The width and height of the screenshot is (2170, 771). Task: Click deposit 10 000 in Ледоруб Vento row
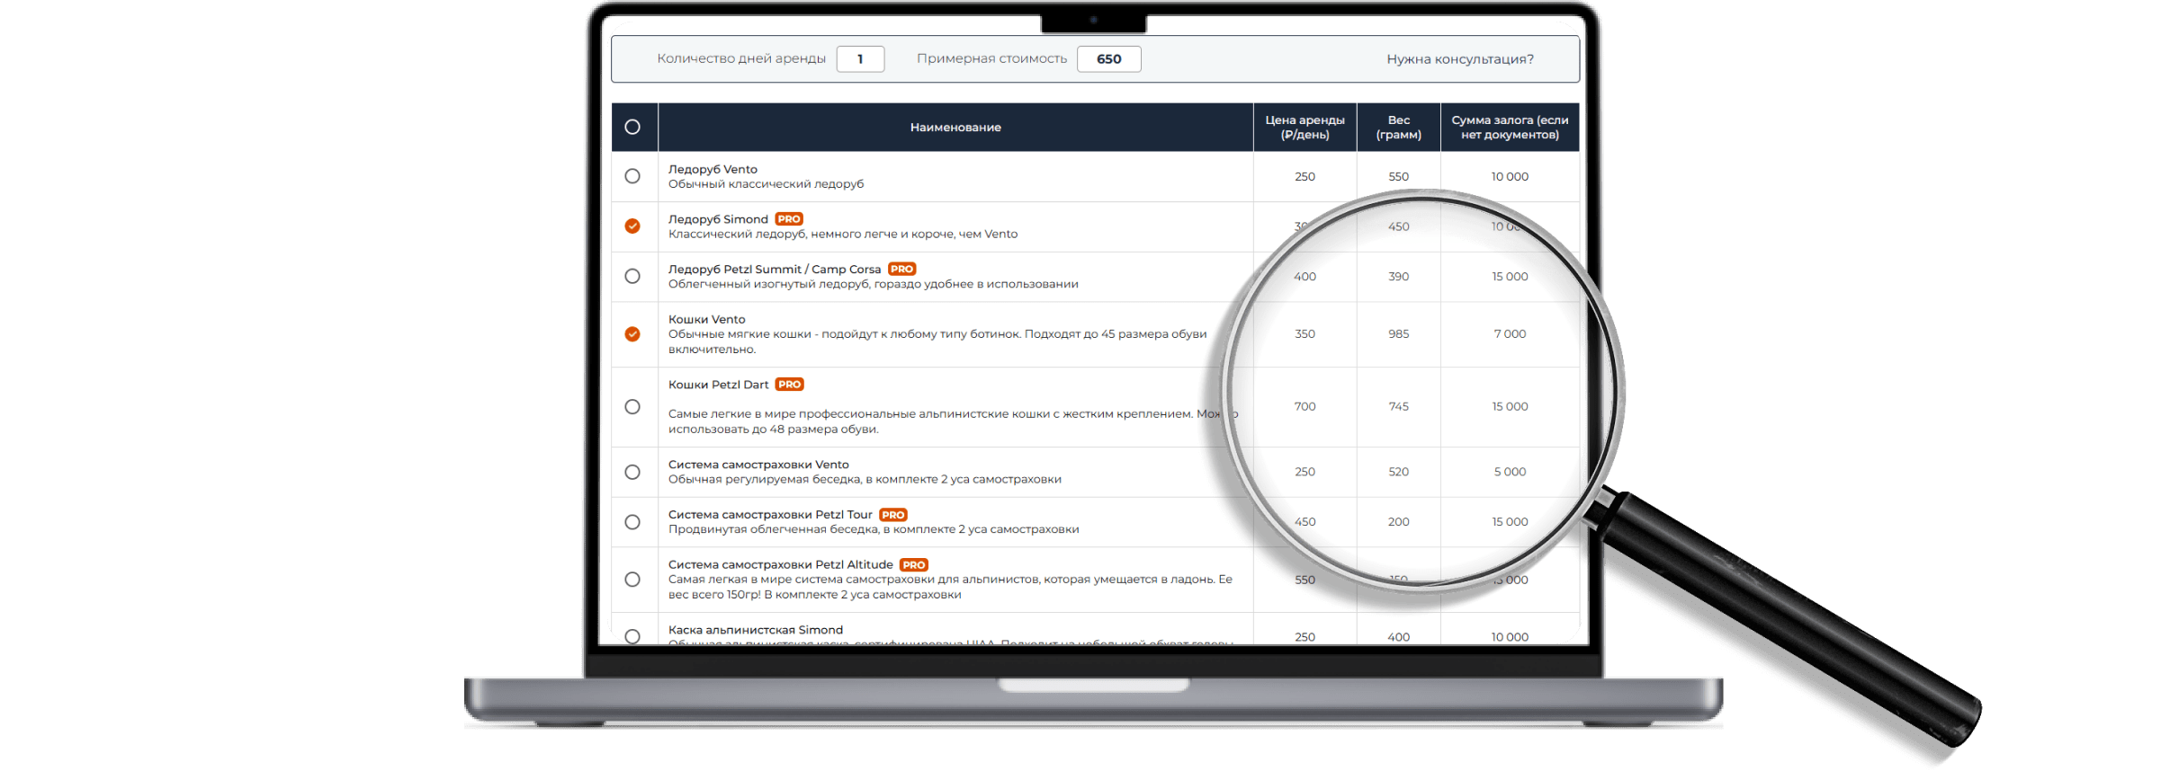(1510, 176)
